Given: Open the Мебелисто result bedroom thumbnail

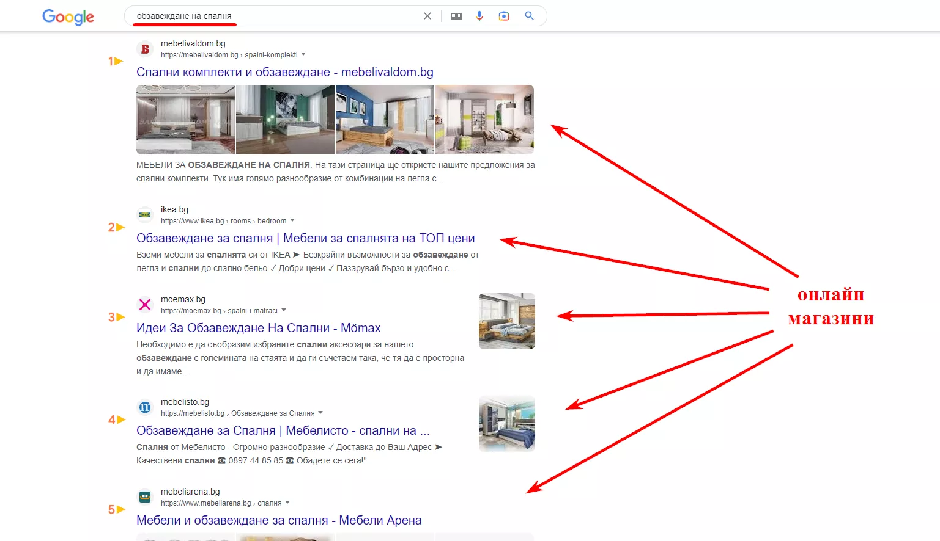Looking at the screenshot, I should [507, 424].
